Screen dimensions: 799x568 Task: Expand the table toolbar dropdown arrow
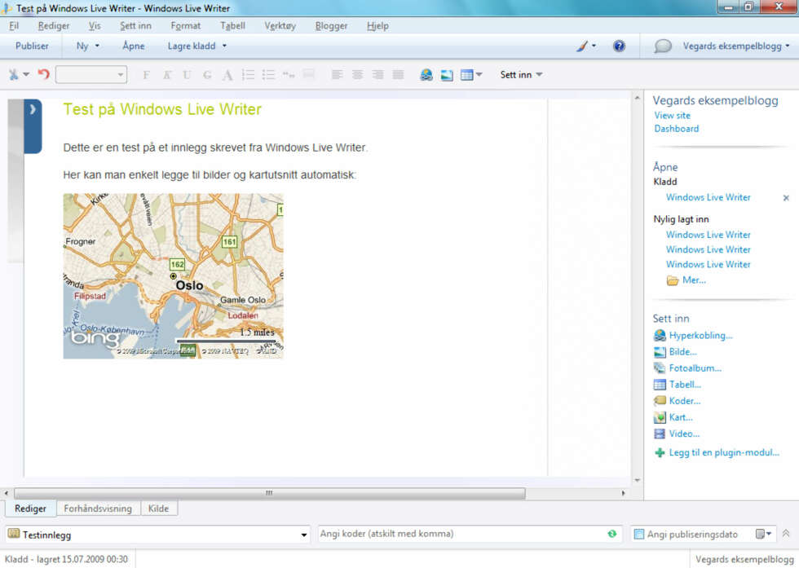479,74
